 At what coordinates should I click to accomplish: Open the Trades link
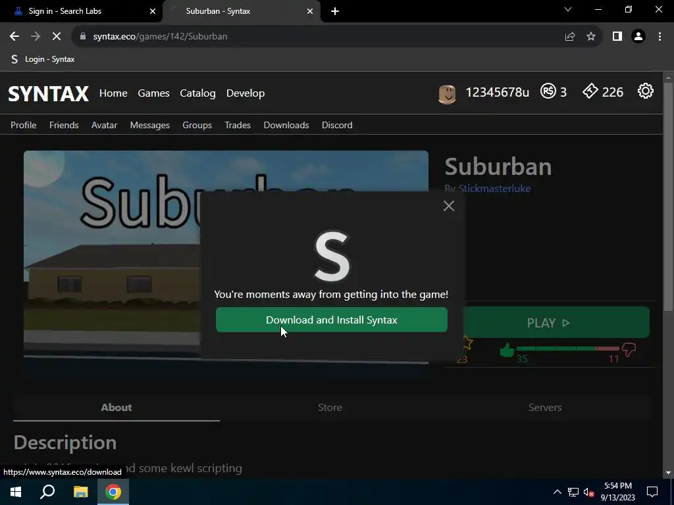pyautogui.click(x=238, y=125)
